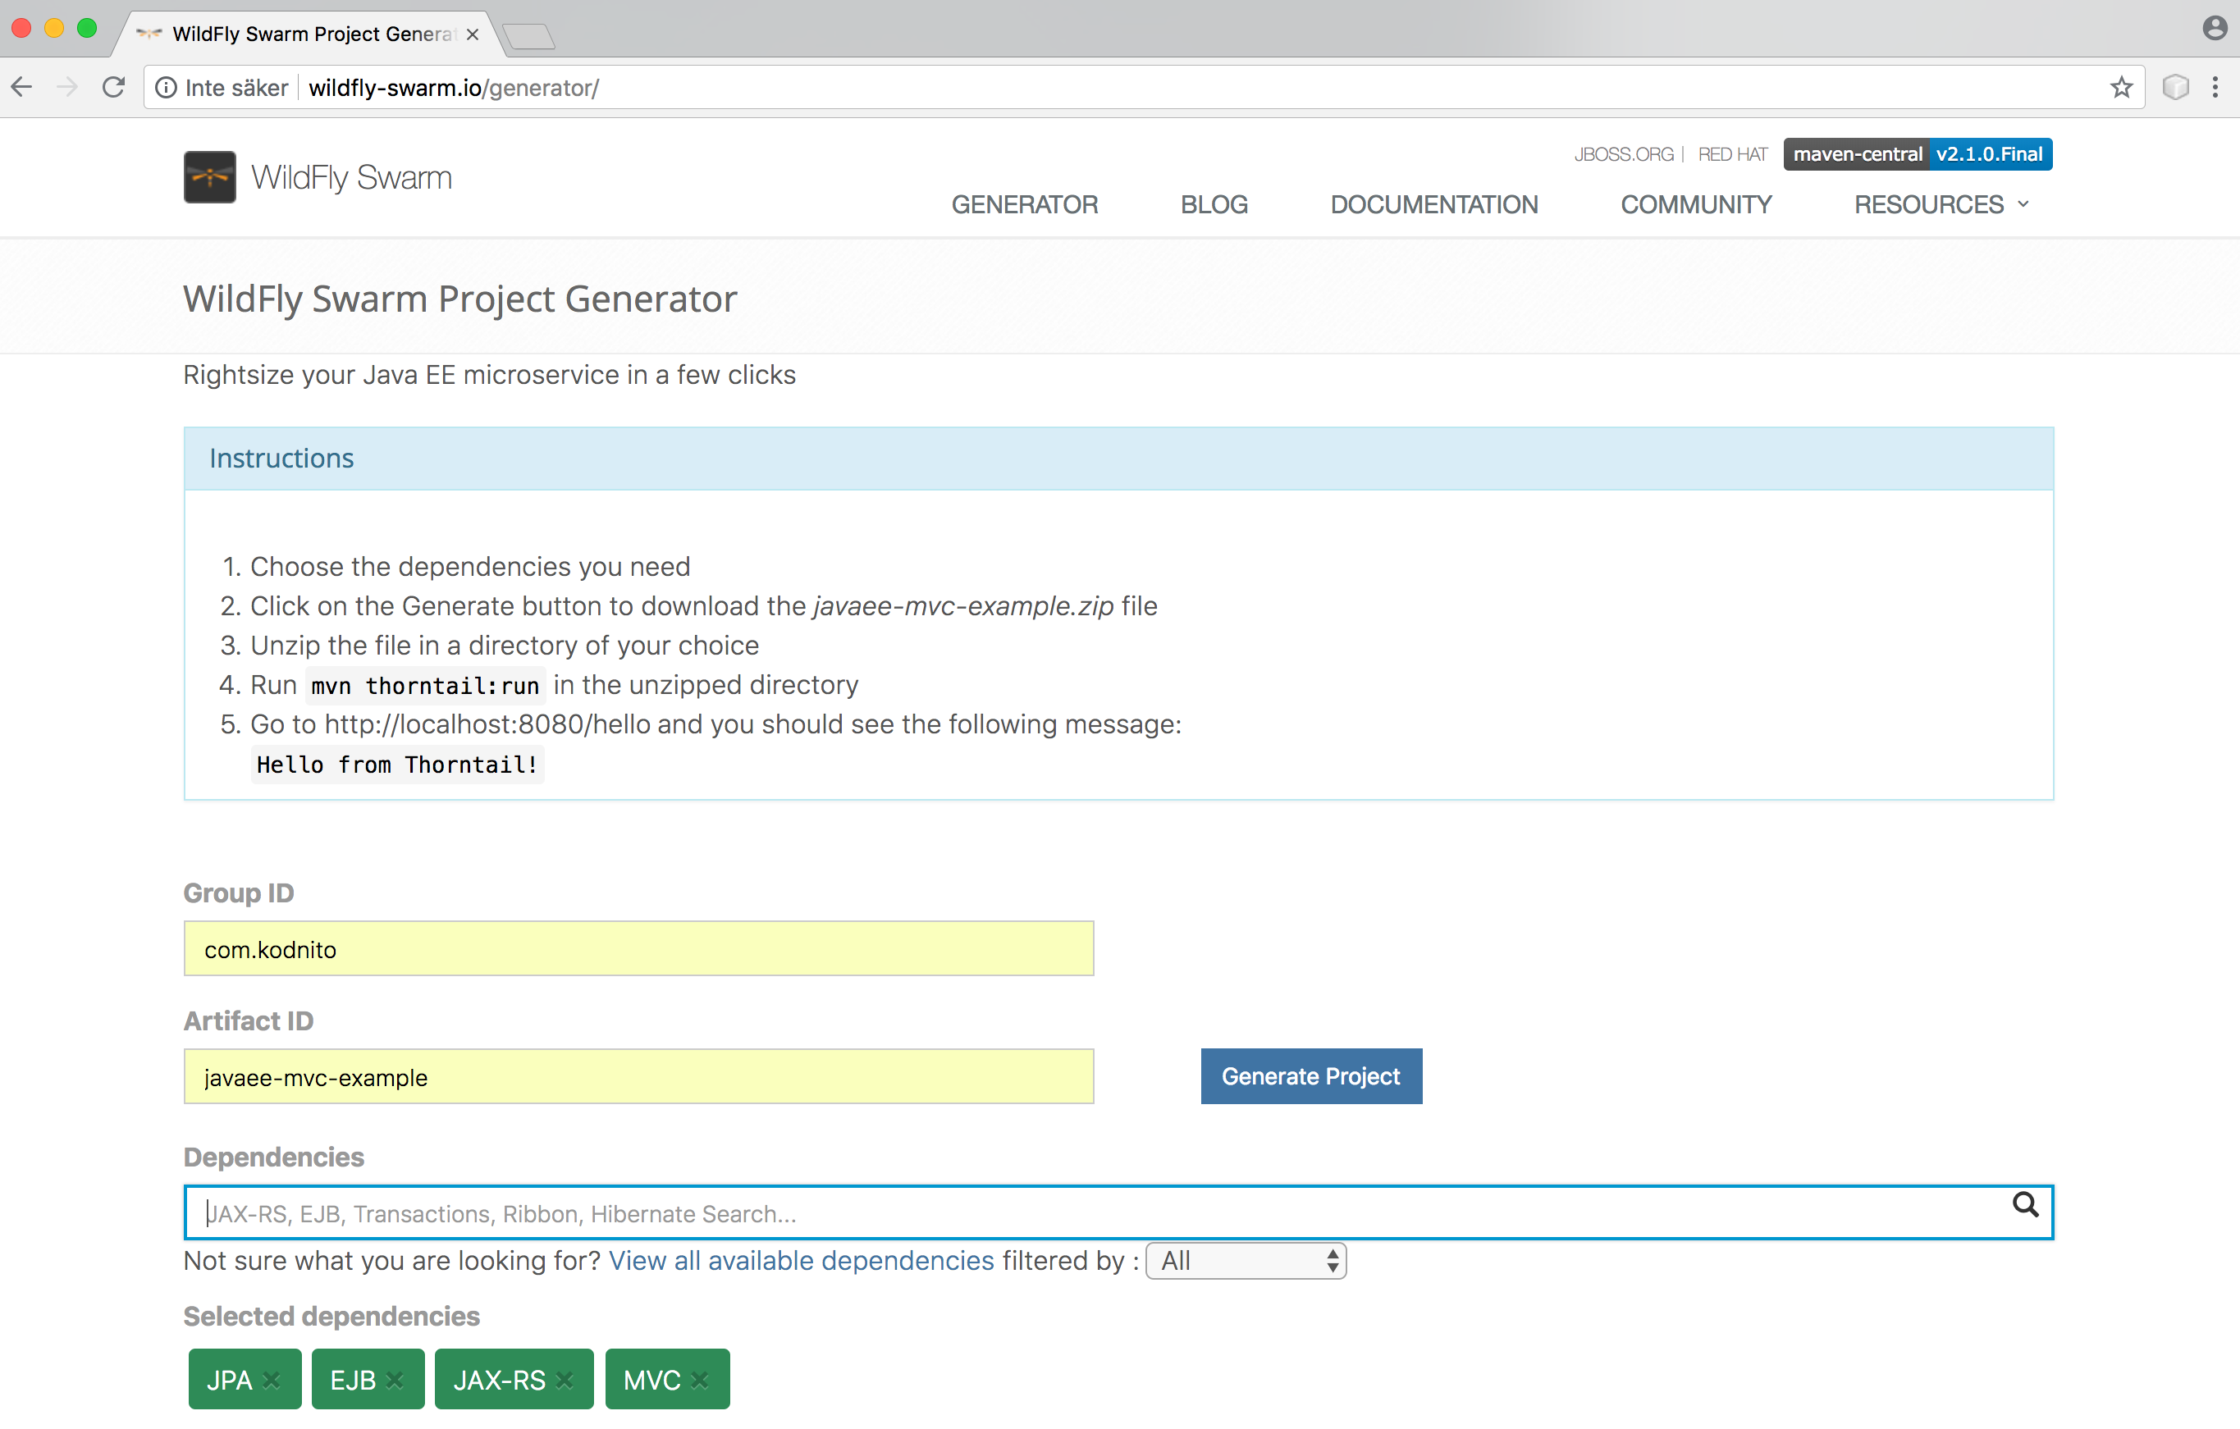
Task: Focus the Group ID input field
Action: tap(638, 948)
